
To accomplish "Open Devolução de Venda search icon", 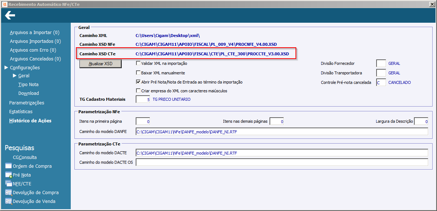I will pyautogui.click(x=9, y=201).
